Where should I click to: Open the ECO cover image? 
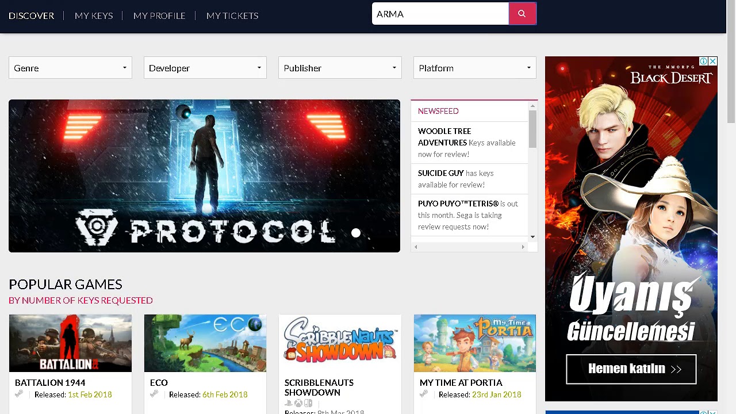(205, 343)
